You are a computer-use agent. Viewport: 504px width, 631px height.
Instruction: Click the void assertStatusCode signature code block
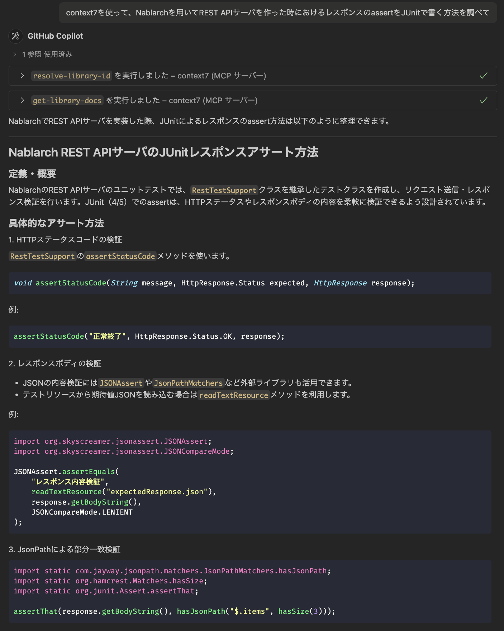pyautogui.click(x=250, y=283)
